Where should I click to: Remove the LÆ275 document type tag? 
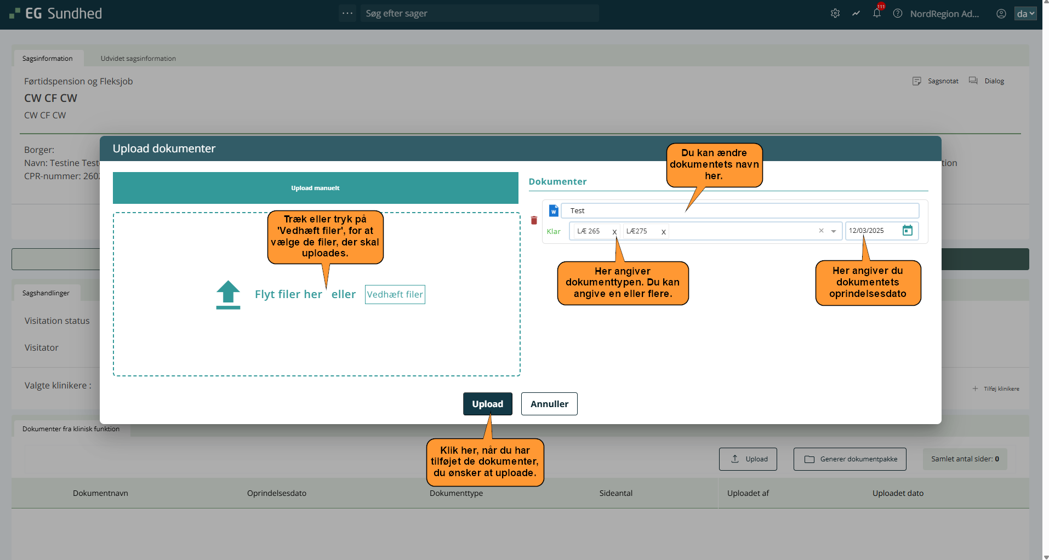(663, 232)
